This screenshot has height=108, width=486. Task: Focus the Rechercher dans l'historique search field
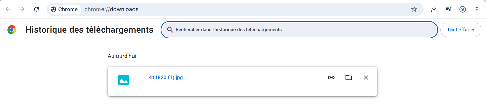(299, 30)
